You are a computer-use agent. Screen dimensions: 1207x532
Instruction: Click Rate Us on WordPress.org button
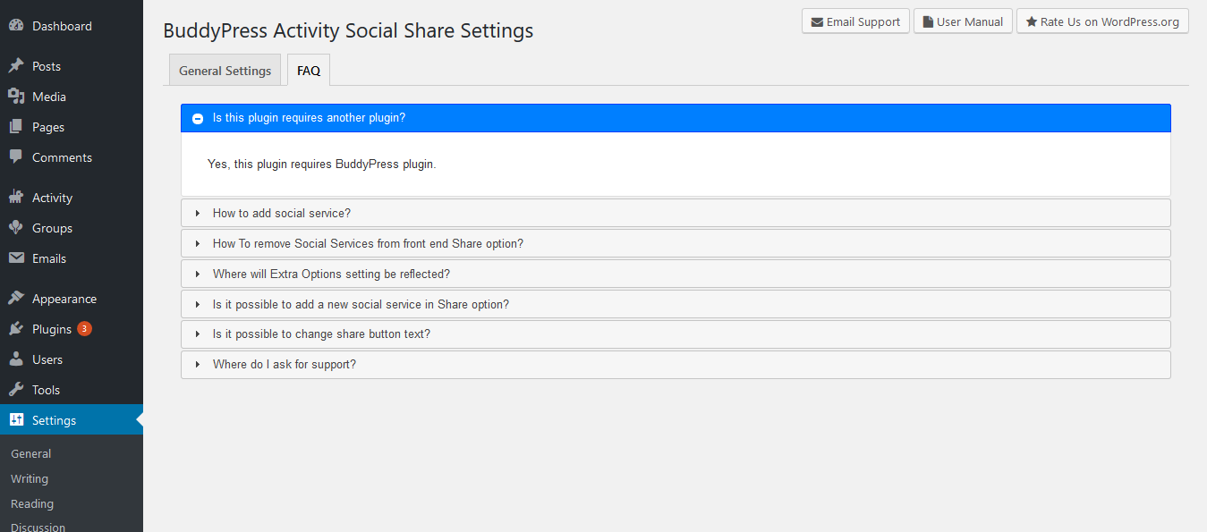click(1102, 21)
